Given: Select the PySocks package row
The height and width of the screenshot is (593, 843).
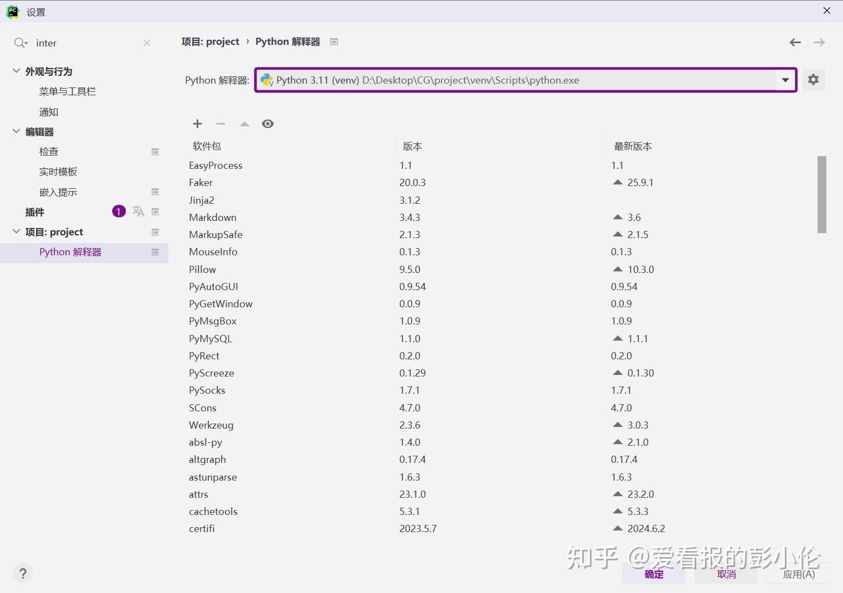Looking at the screenshot, I should click(501, 390).
